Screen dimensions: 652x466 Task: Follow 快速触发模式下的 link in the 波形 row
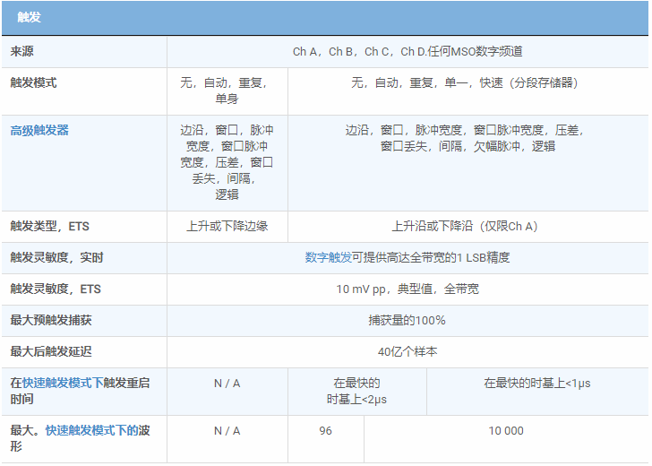[x=91, y=430]
